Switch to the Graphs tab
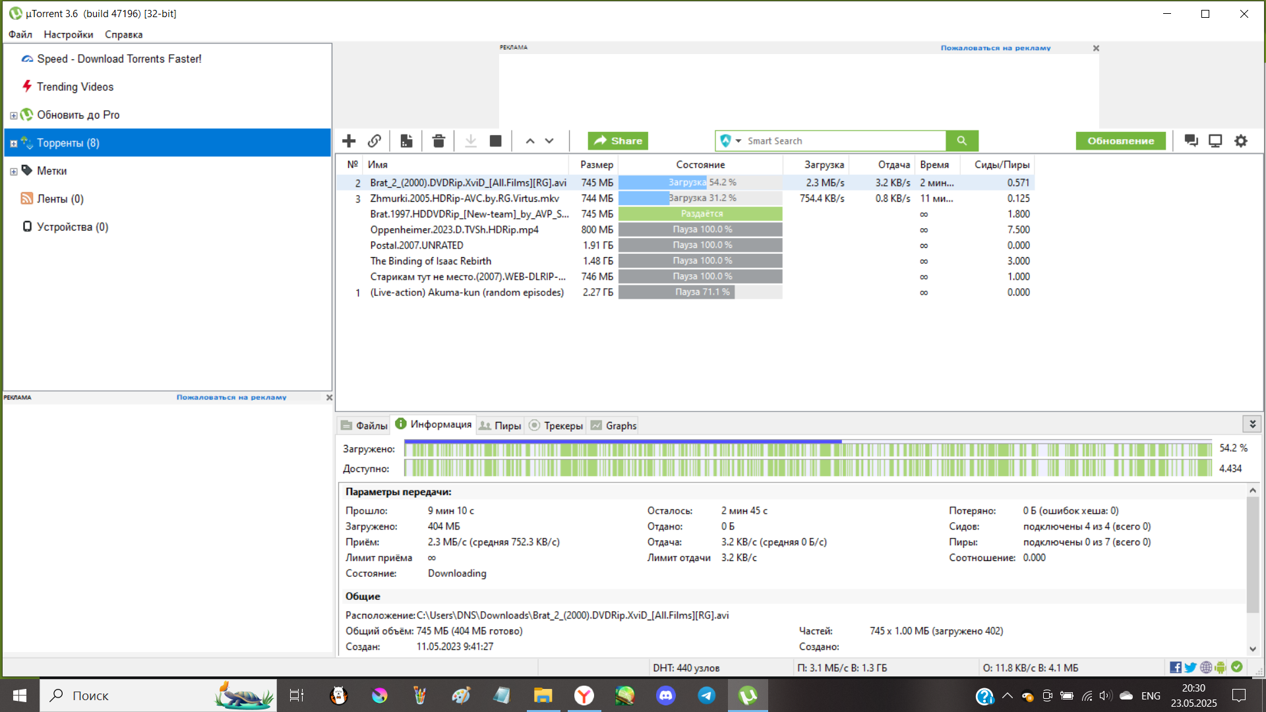Viewport: 1266px width, 712px height. (613, 425)
